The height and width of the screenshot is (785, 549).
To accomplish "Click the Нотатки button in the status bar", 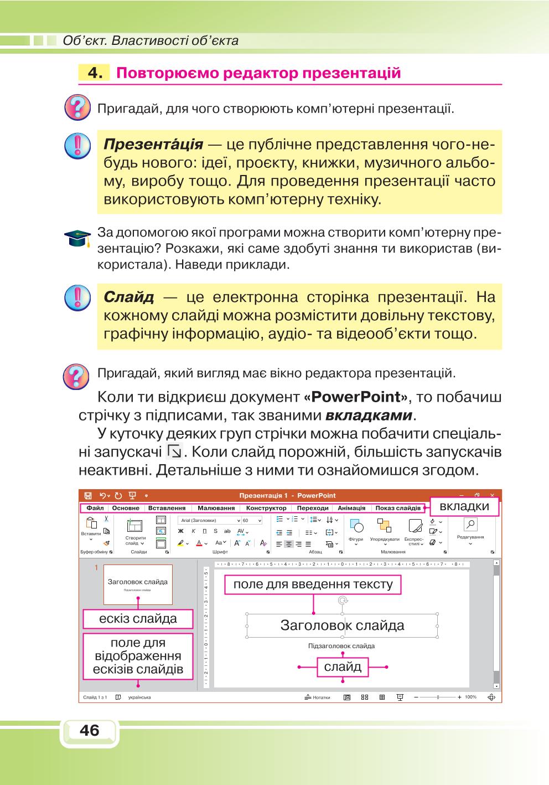I will [x=318, y=697].
